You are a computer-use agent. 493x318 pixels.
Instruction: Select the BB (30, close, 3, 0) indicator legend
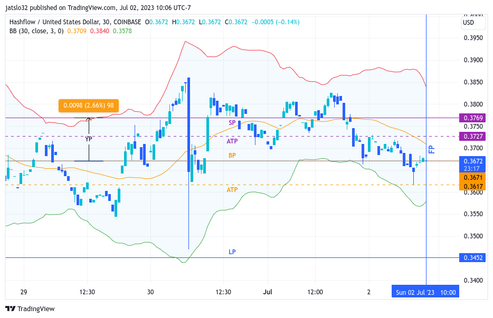(36, 31)
